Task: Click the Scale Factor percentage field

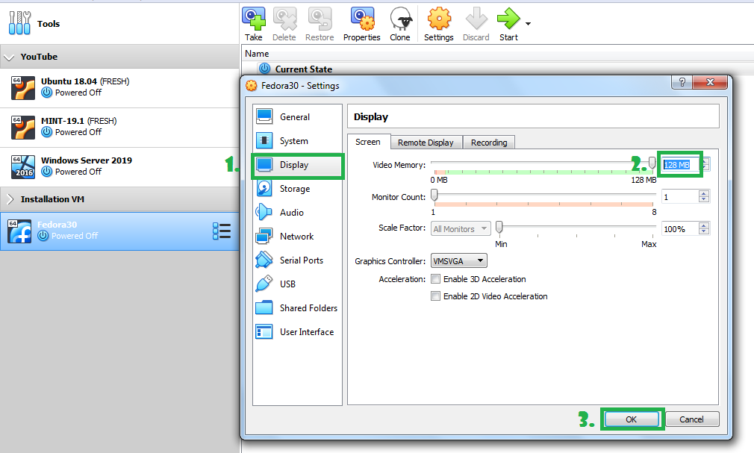Action: [x=680, y=229]
